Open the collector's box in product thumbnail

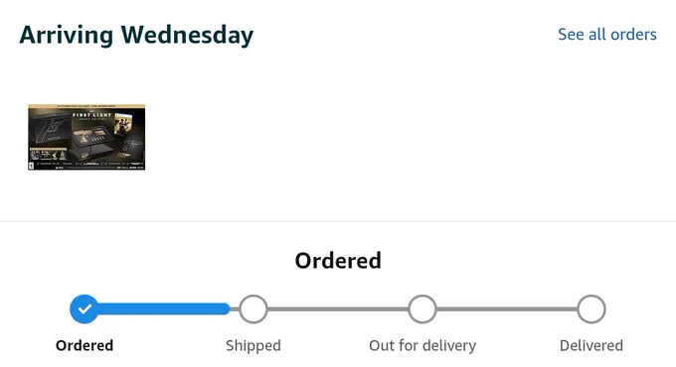click(x=90, y=140)
